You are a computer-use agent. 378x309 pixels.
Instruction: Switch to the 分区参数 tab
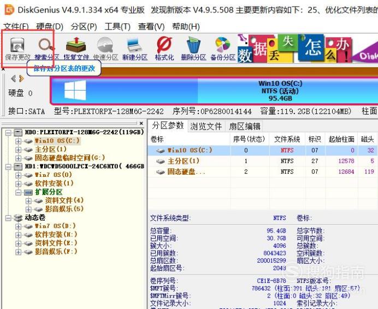[168, 126]
